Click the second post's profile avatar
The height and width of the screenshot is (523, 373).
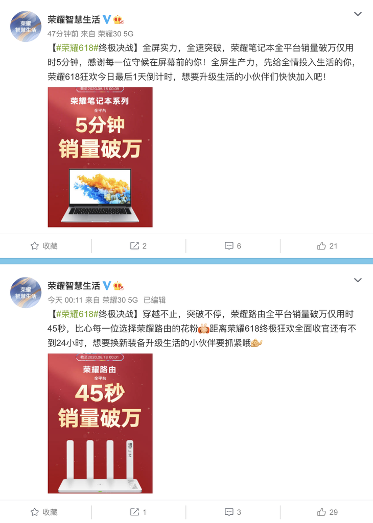coord(26,292)
